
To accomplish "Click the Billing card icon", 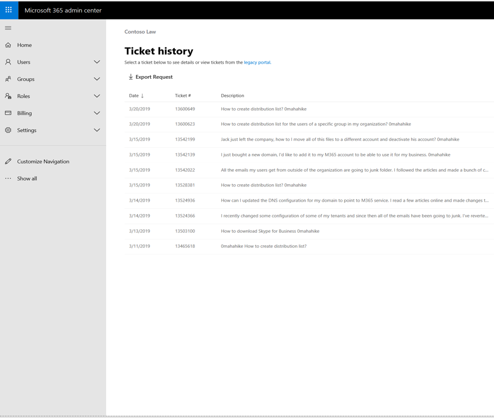I will click(x=8, y=113).
